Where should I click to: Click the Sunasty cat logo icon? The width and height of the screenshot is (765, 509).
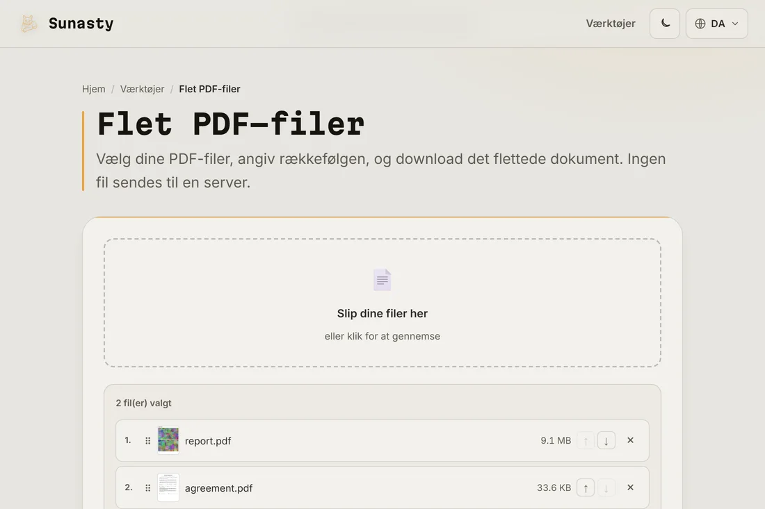[29, 24]
